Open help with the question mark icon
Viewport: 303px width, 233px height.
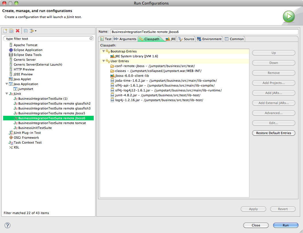(7, 225)
